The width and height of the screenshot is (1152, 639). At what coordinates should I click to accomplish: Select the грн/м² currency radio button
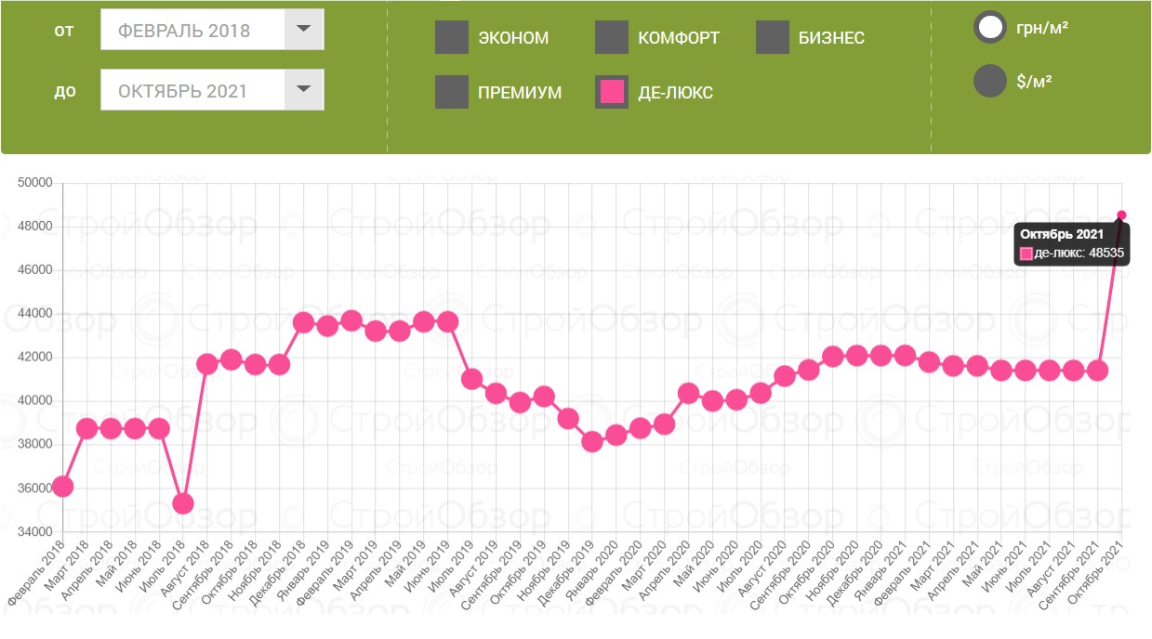990,27
